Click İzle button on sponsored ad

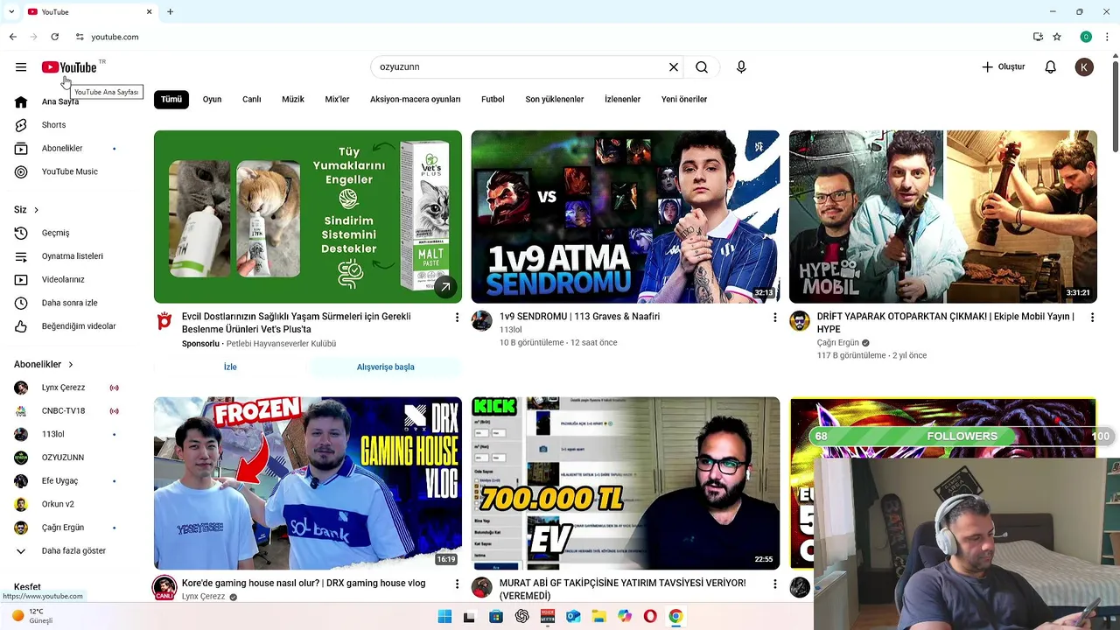[230, 367]
